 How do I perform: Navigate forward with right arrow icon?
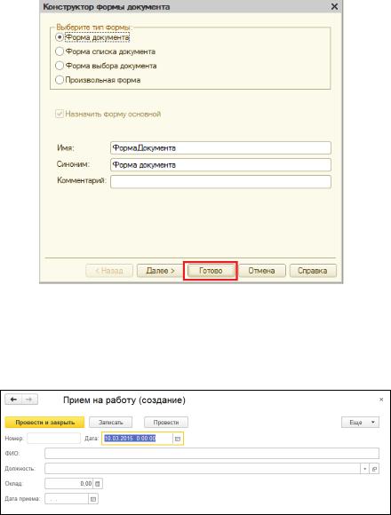(29, 400)
